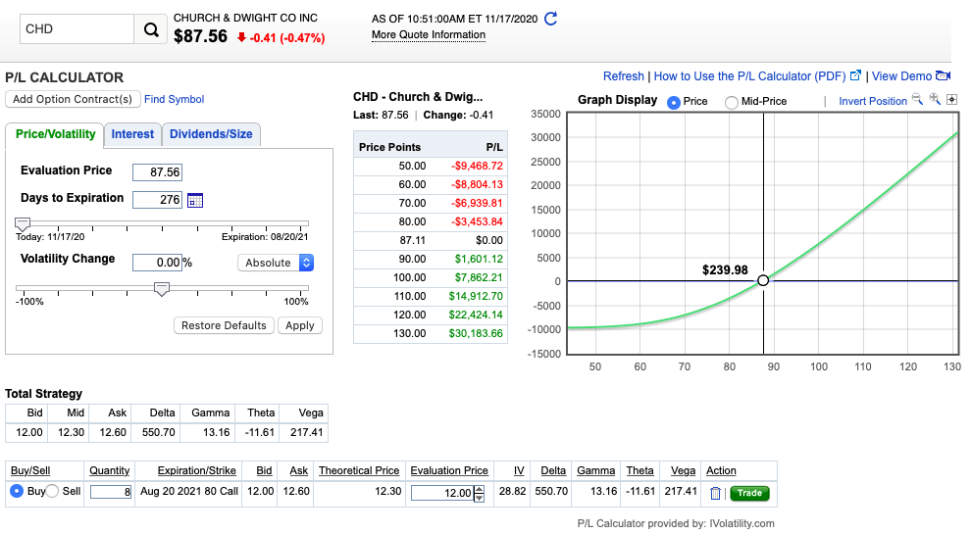972x534 pixels.
Task: Click Restore Defaults button
Action: pos(224,326)
